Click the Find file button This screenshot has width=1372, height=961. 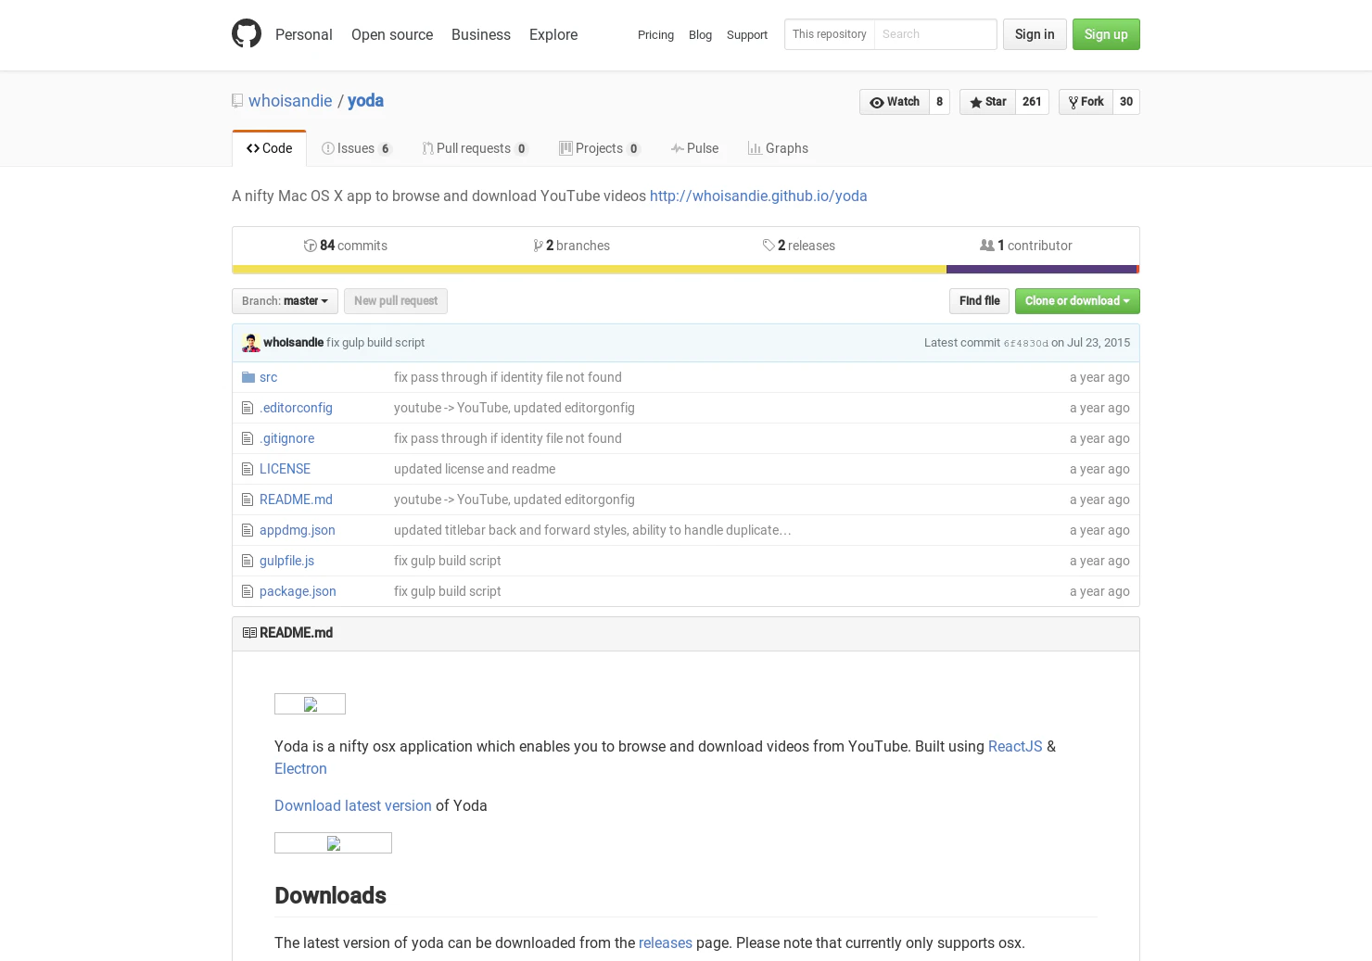[979, 301]
